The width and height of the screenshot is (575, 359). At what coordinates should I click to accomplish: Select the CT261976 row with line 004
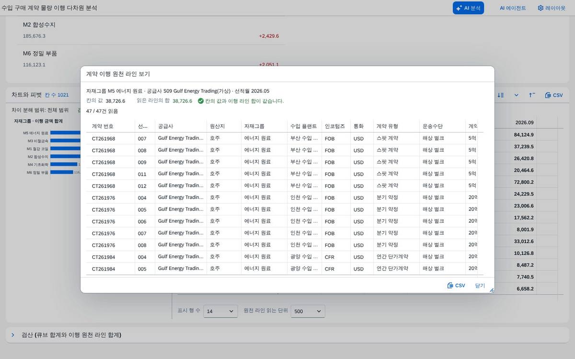pyautogui.click(x=286, y=197)
